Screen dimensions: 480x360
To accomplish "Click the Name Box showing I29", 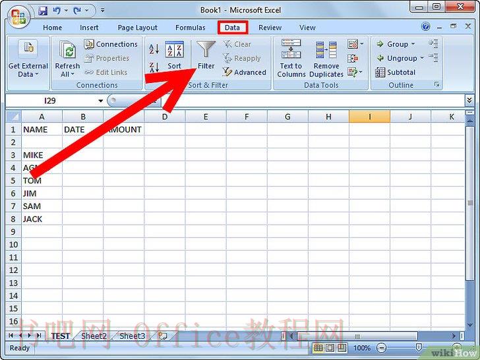I will click(x=51, y=101).
